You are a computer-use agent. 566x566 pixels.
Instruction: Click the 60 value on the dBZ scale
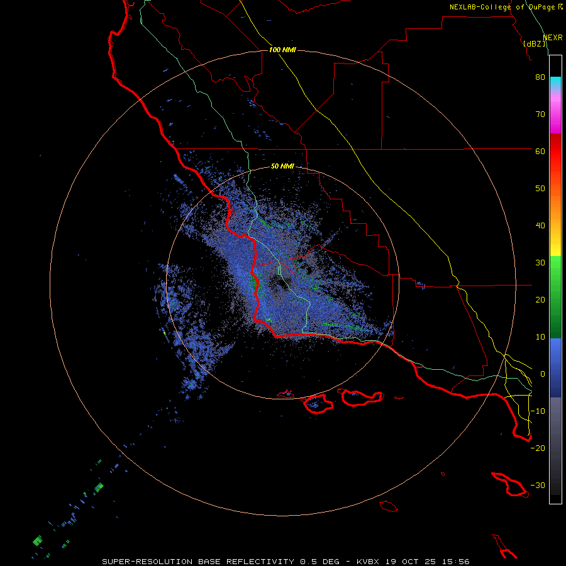tap(540, 152)
